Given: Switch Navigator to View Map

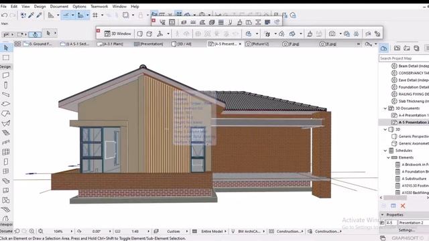Looking at the screenshot, I should coord(397,48).
